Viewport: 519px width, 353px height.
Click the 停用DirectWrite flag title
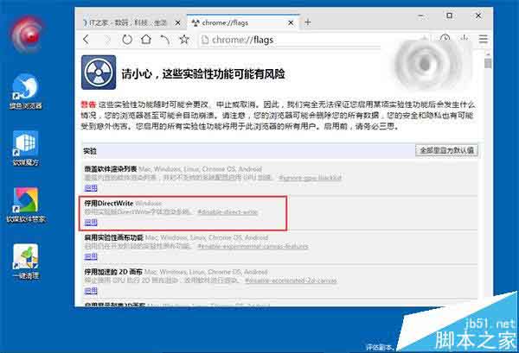pyautogui.click(x=109, y=204)
